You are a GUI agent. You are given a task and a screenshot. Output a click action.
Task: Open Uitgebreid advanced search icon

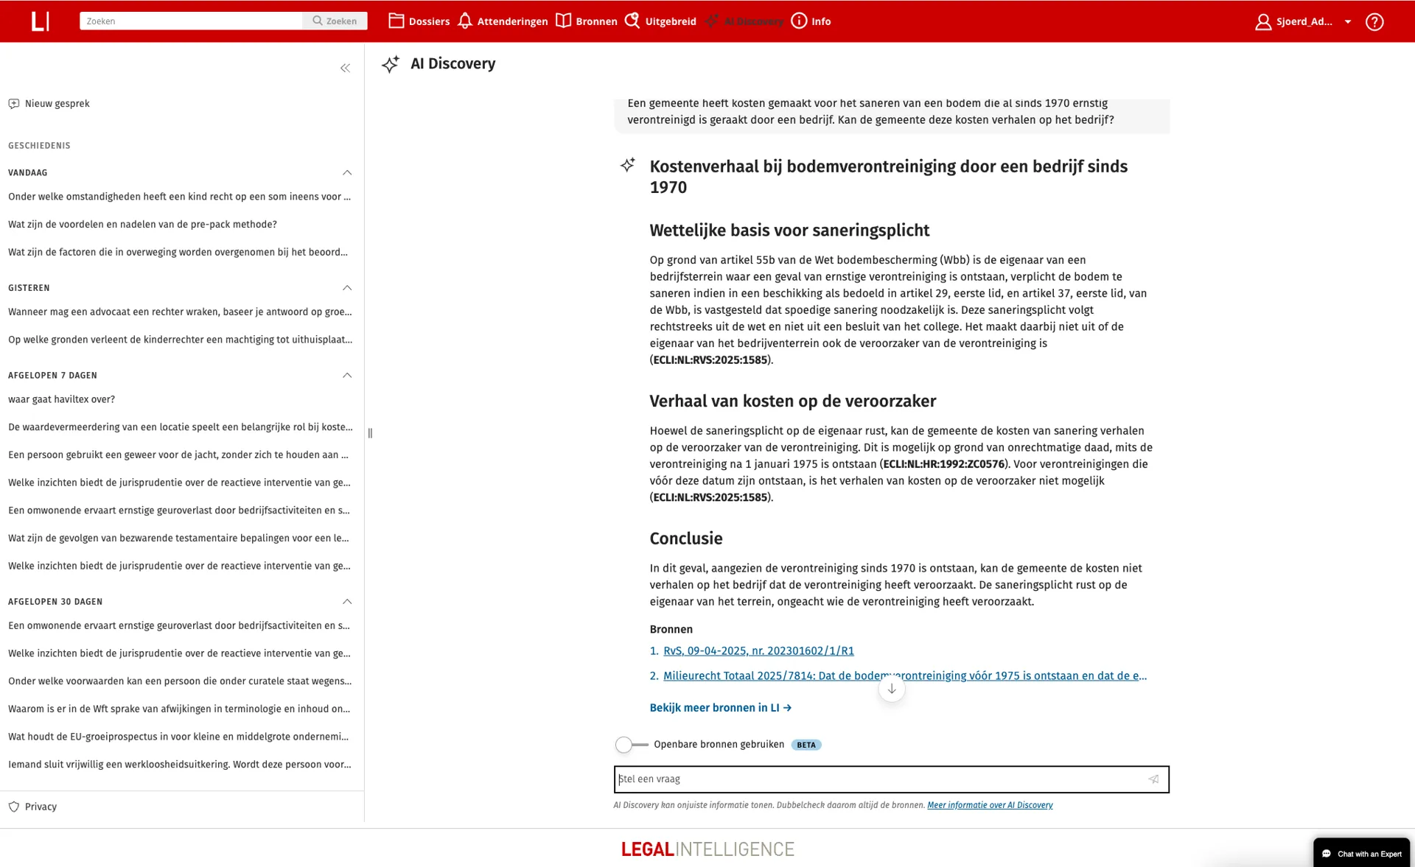[x=632, y=21]
